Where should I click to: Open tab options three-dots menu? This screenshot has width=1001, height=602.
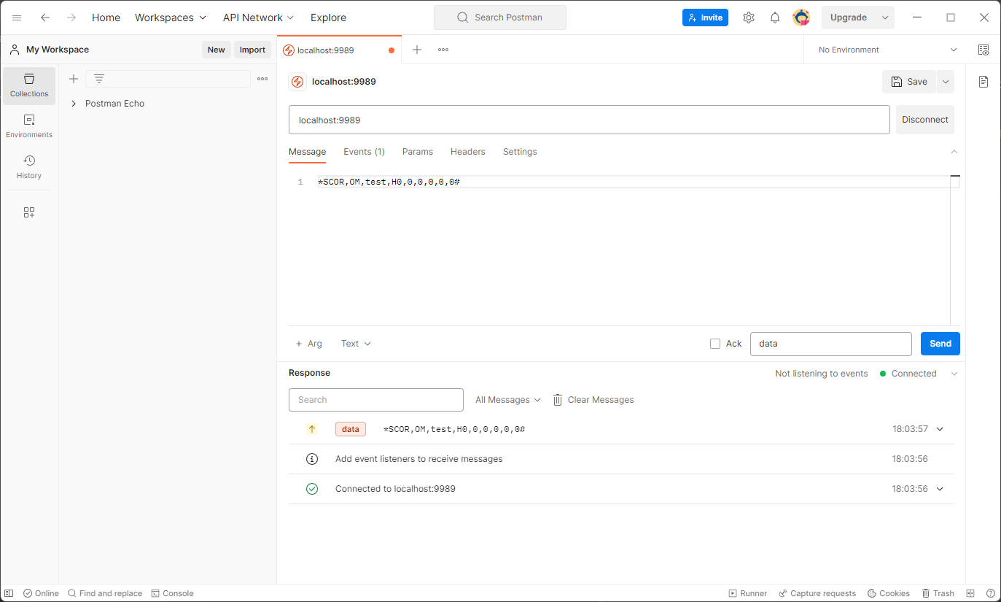coord(443,50)
